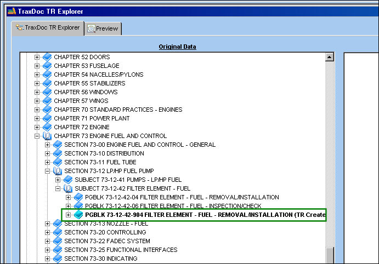Select 'CHAPTER 53 FUSELAGE' row text
The width and height of the screenshot is (379, 264).
[87, 66]
